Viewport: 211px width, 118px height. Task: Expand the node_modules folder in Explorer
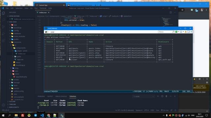pos(19,36)
